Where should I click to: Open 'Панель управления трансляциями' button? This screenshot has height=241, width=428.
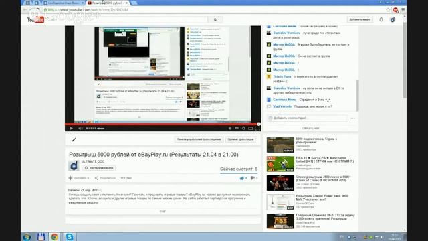(199, 139)
